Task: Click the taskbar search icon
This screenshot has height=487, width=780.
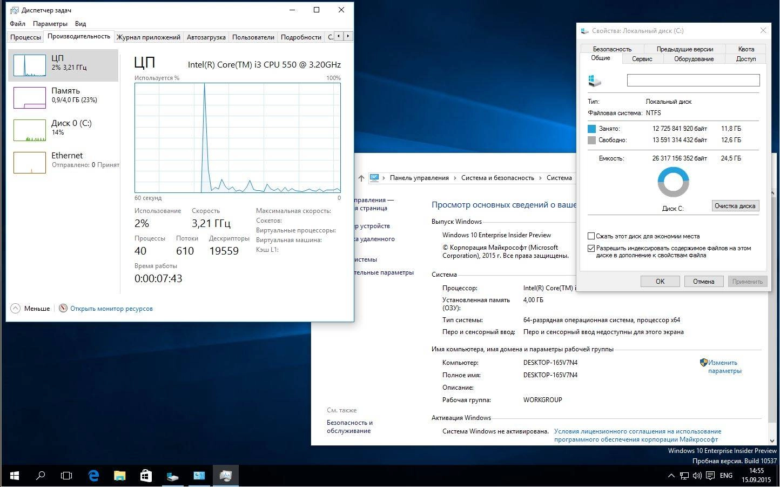Action: [x=41, y=476]
